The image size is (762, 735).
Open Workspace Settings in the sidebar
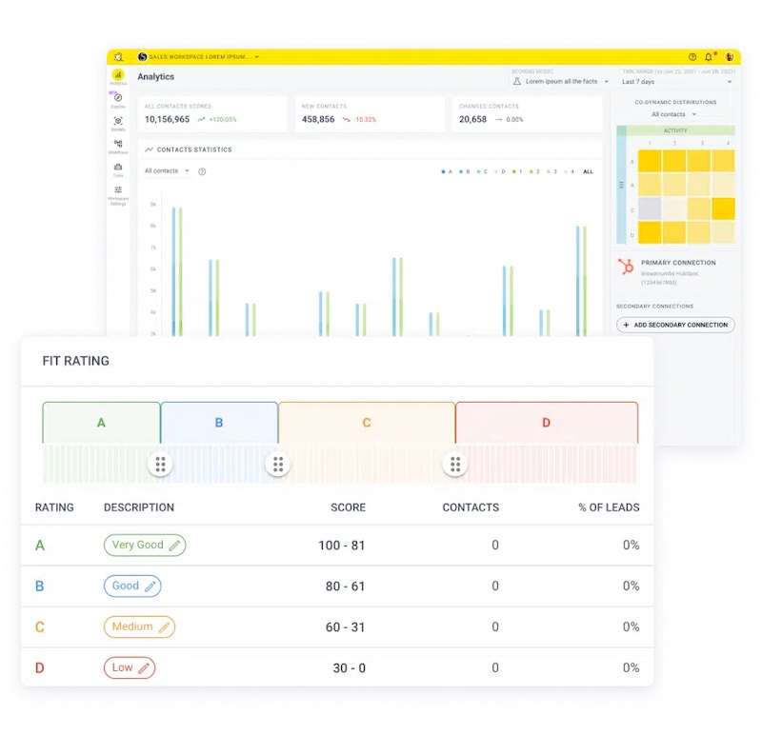[118, 195]
